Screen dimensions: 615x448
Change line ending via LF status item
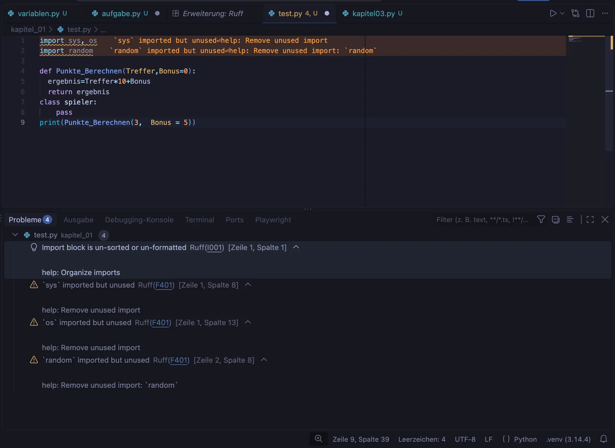click(488, 439)
